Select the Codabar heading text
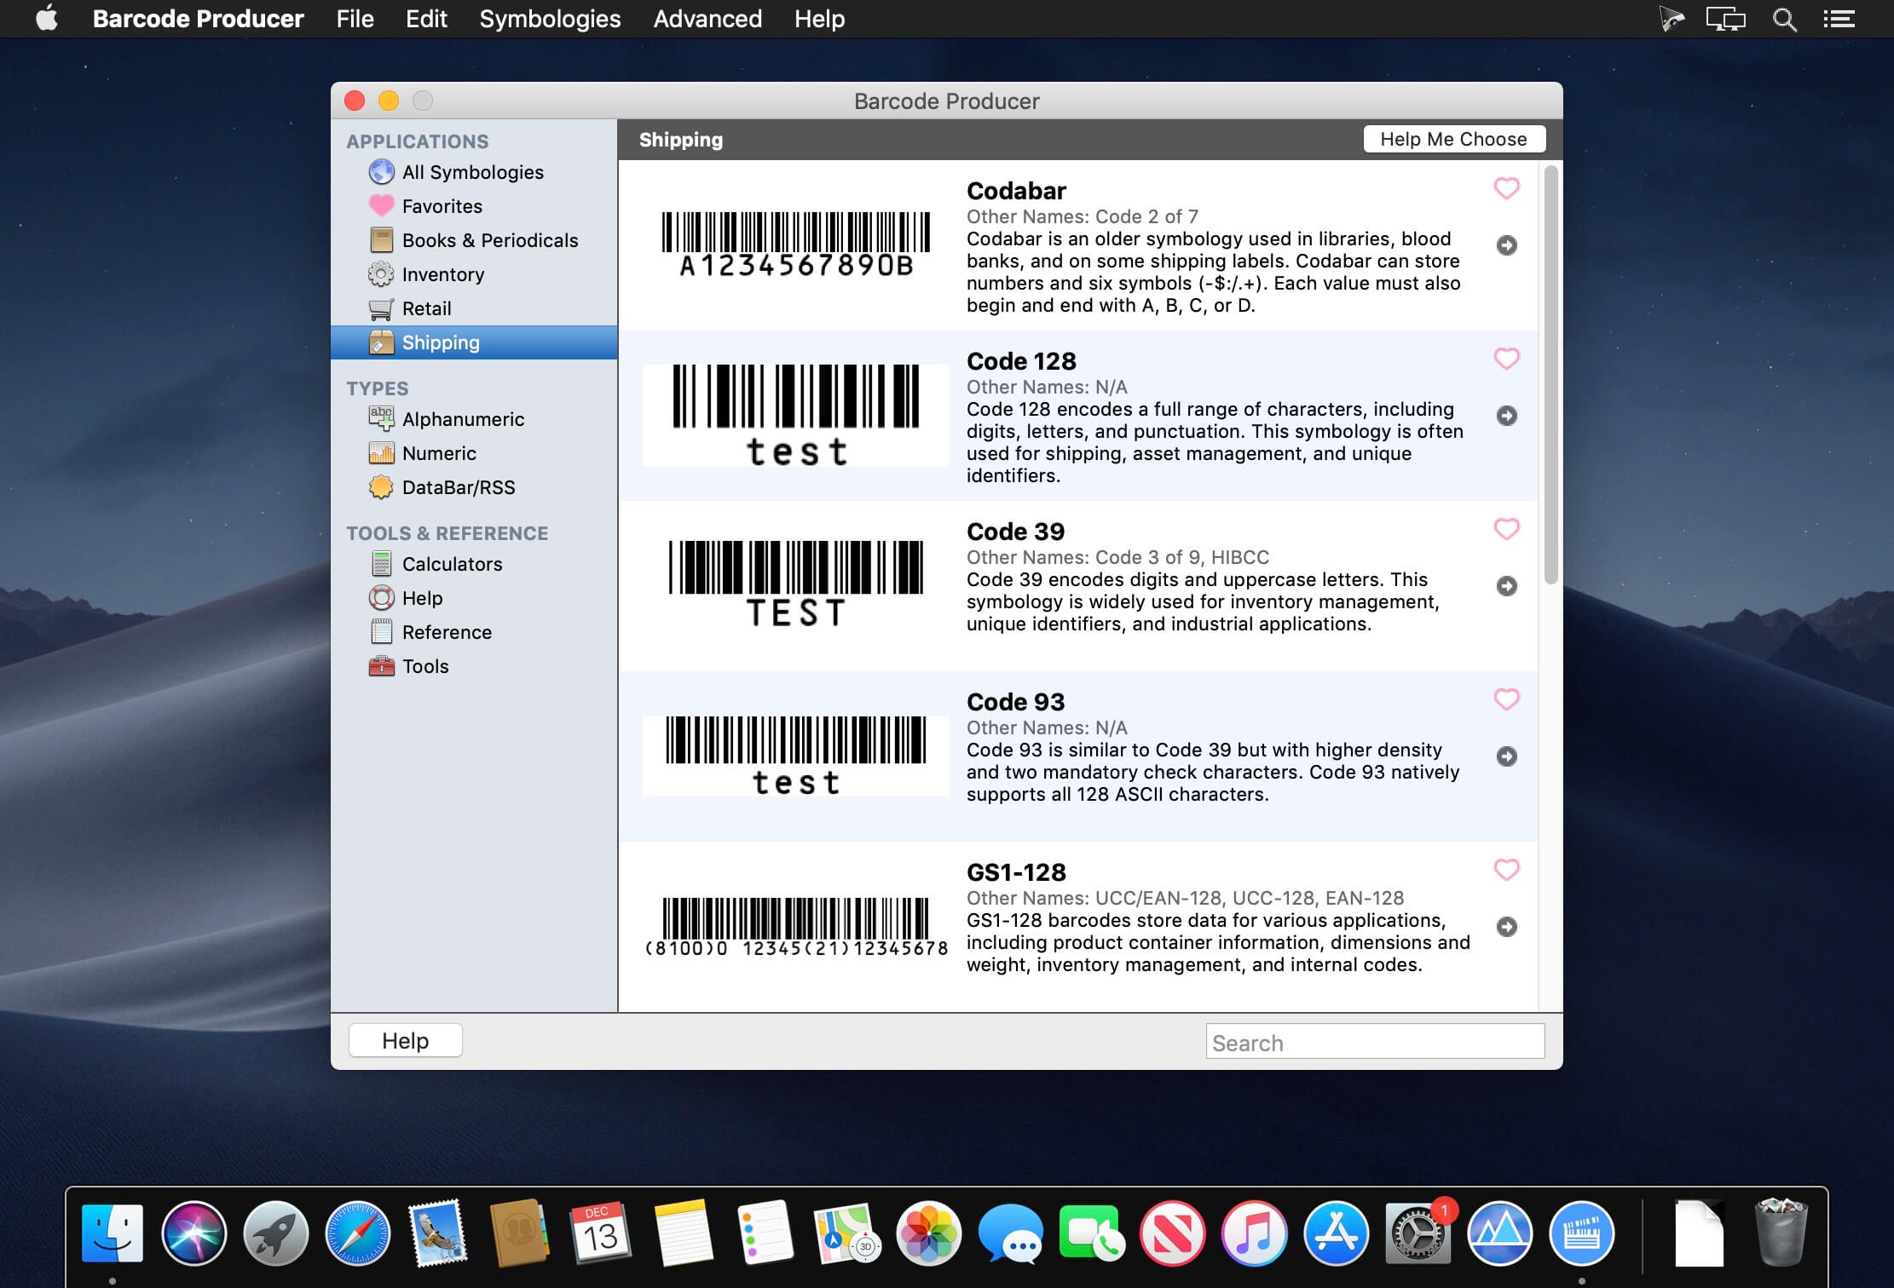 [1016, 191]
